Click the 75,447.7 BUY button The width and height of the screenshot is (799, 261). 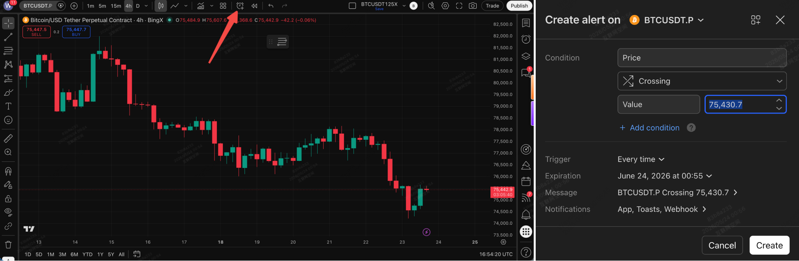click(x=76, y=32)
